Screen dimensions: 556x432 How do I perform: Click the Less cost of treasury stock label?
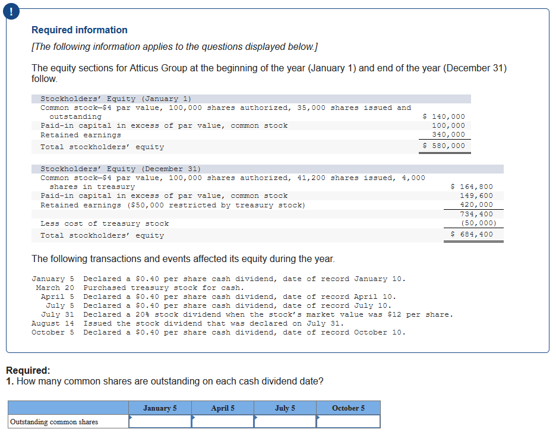(x=105, y=223)
